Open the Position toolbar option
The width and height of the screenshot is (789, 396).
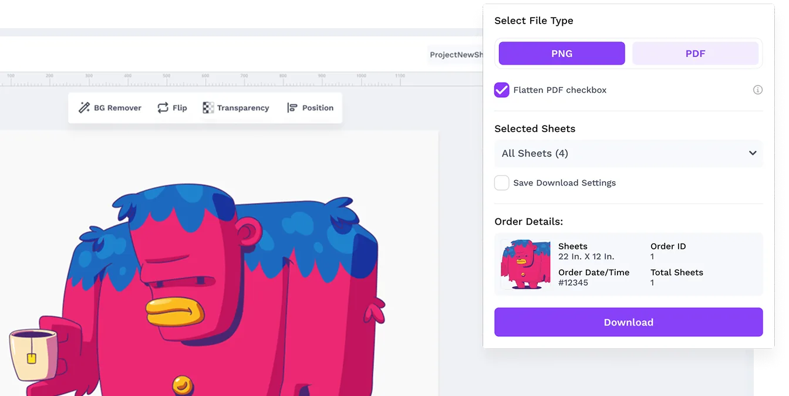point(310,108)
